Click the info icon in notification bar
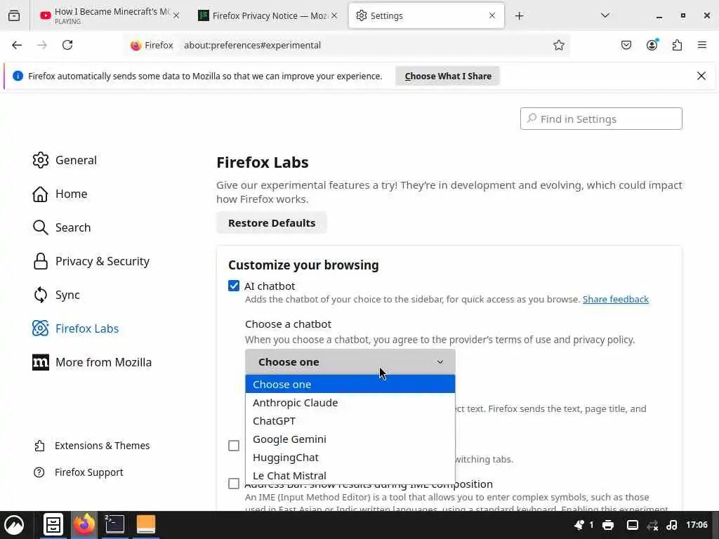This screenshot has width=719, height=539. click(x=18, y=76)
